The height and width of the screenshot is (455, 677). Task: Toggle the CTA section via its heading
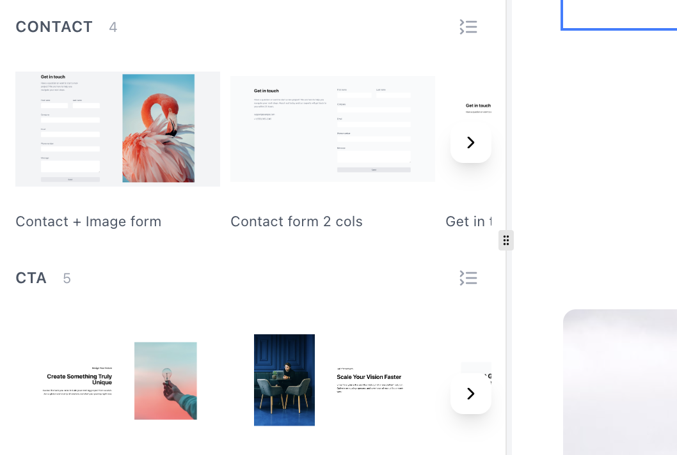[31, 277]
